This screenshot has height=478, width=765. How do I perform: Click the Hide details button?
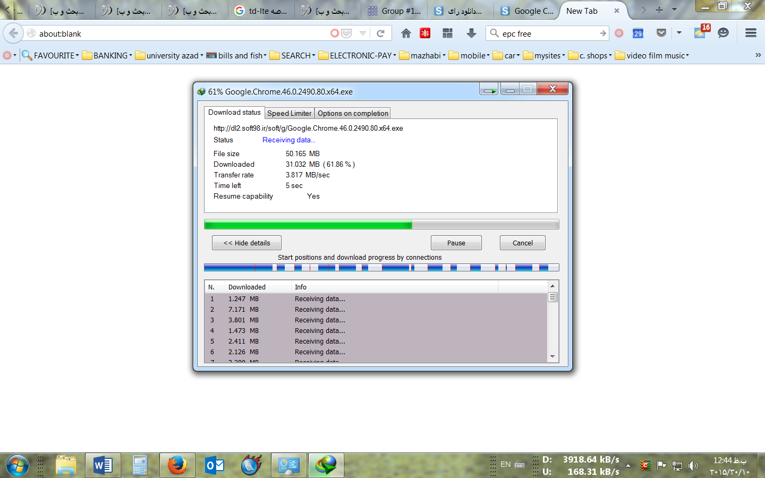[x=246, y=243]
